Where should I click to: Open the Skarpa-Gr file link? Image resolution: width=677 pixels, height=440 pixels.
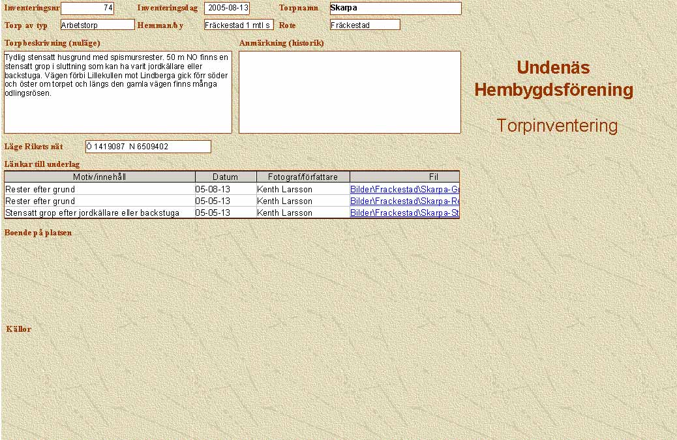(x=404, y=190)
